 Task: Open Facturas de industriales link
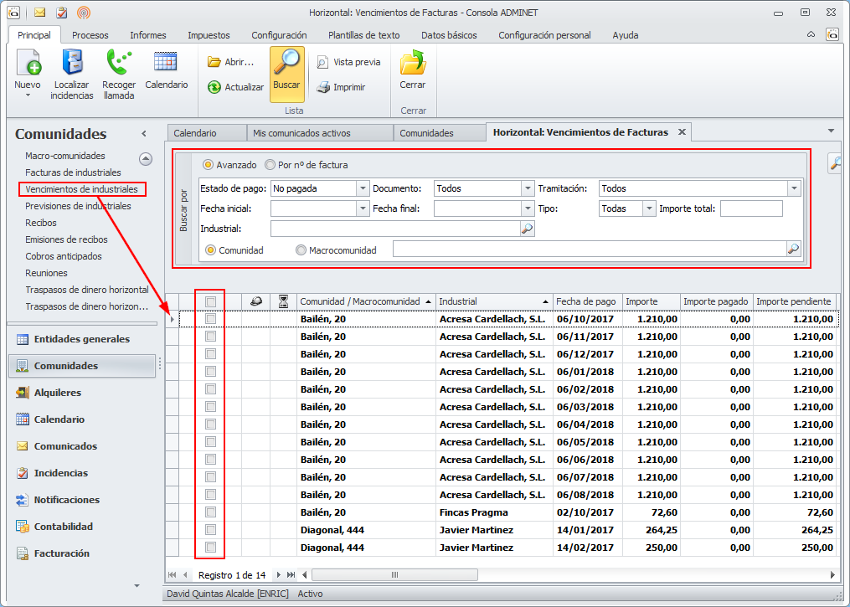(73, 172)
